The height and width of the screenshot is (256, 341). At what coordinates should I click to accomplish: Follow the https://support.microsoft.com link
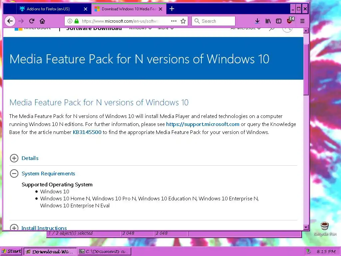pyautogui.click(x=203, y=124)
